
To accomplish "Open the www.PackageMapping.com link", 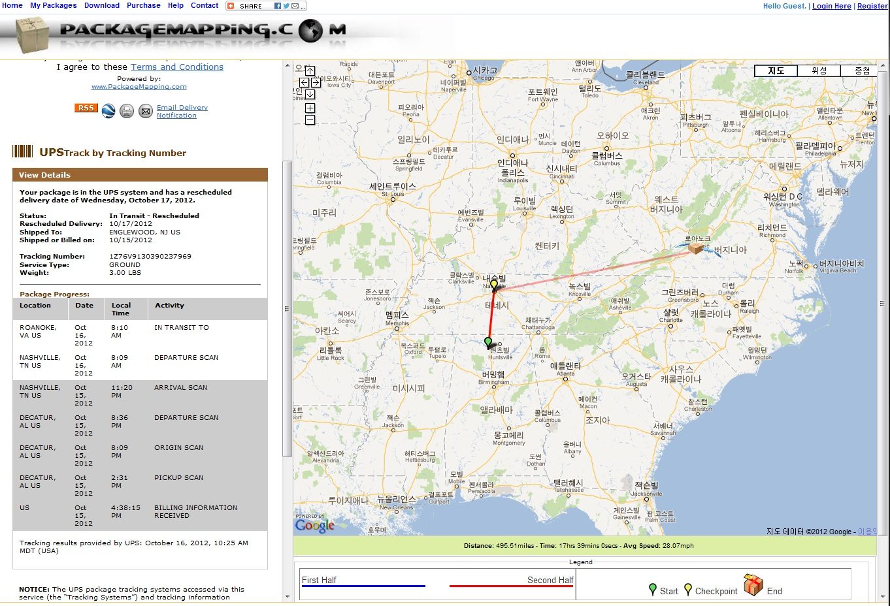I will (x=139, y=87).
